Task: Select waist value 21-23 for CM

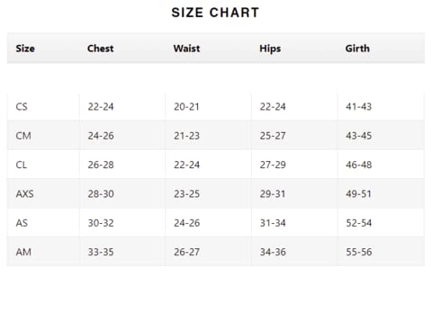Action: [186, 136]
